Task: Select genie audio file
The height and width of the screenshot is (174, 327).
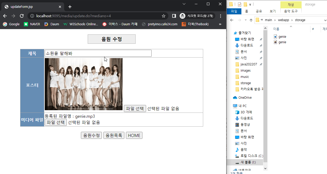Action: tap(280, 42)
